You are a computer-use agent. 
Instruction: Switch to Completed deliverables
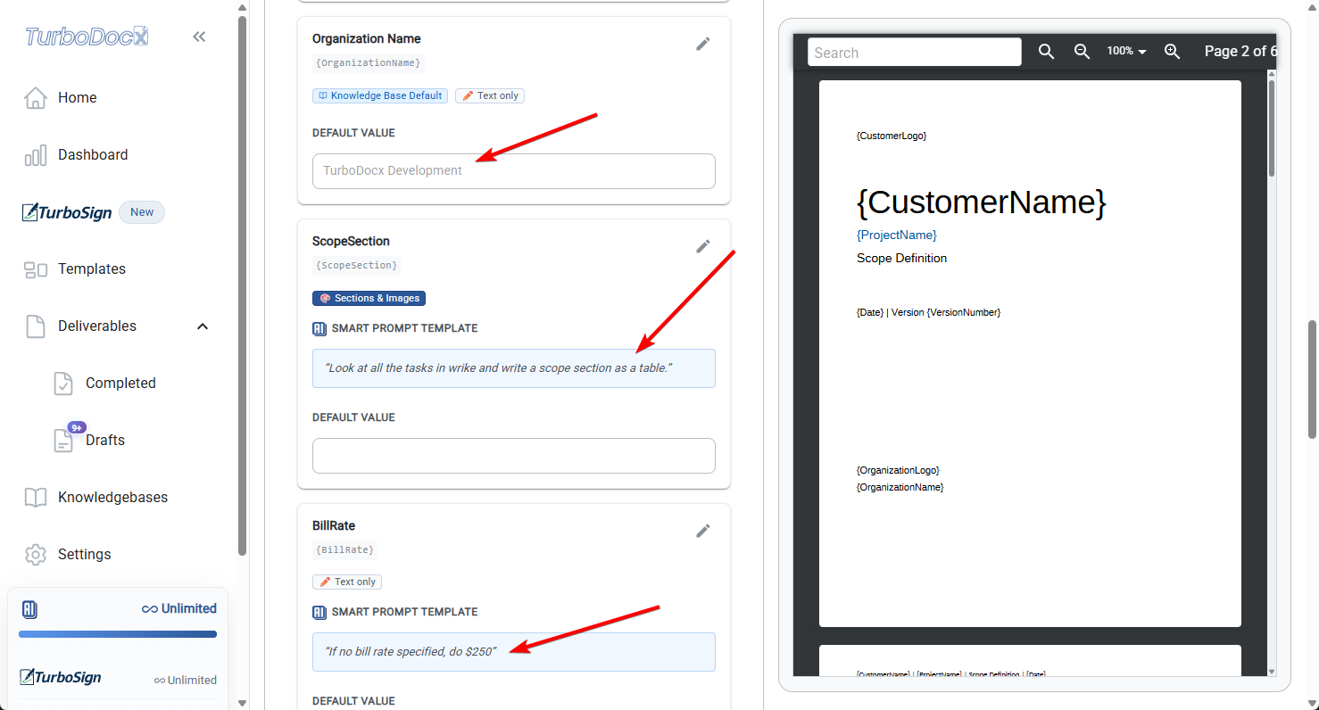pos(120,383)
